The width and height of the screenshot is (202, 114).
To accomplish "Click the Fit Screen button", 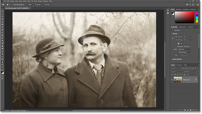I will [38, 5].
